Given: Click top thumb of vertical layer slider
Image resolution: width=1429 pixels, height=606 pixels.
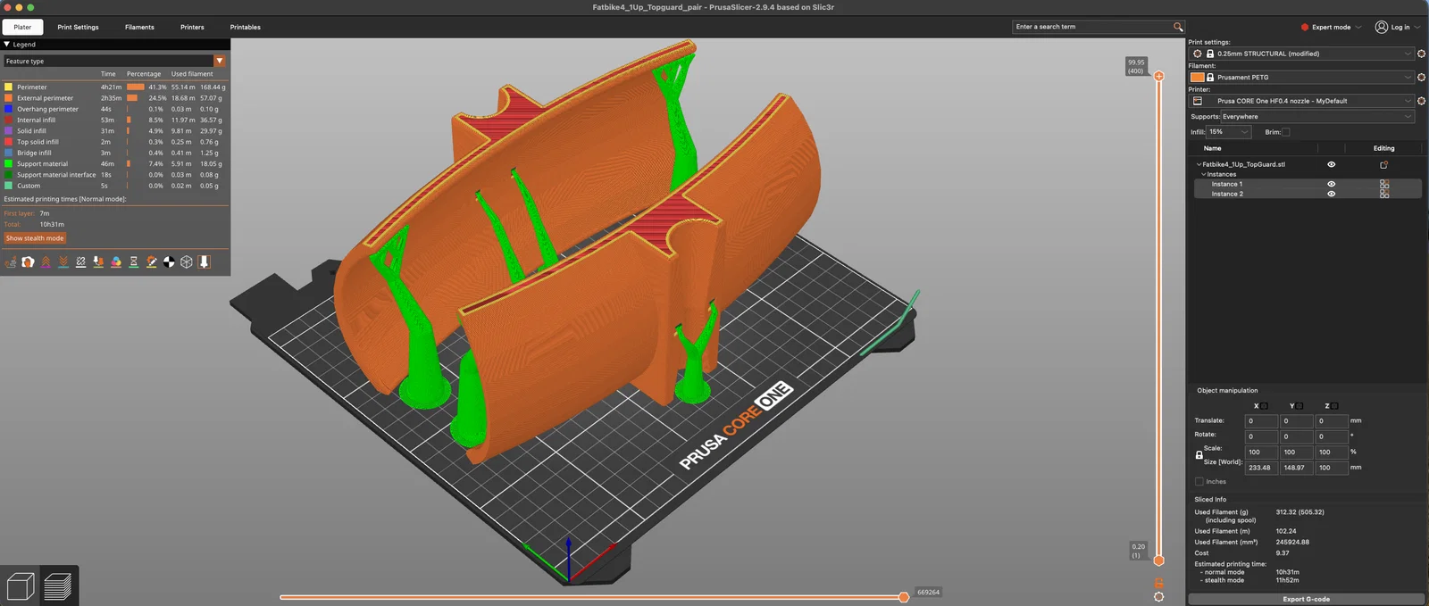Looking at the screenshot, I should pos(1158,76).
